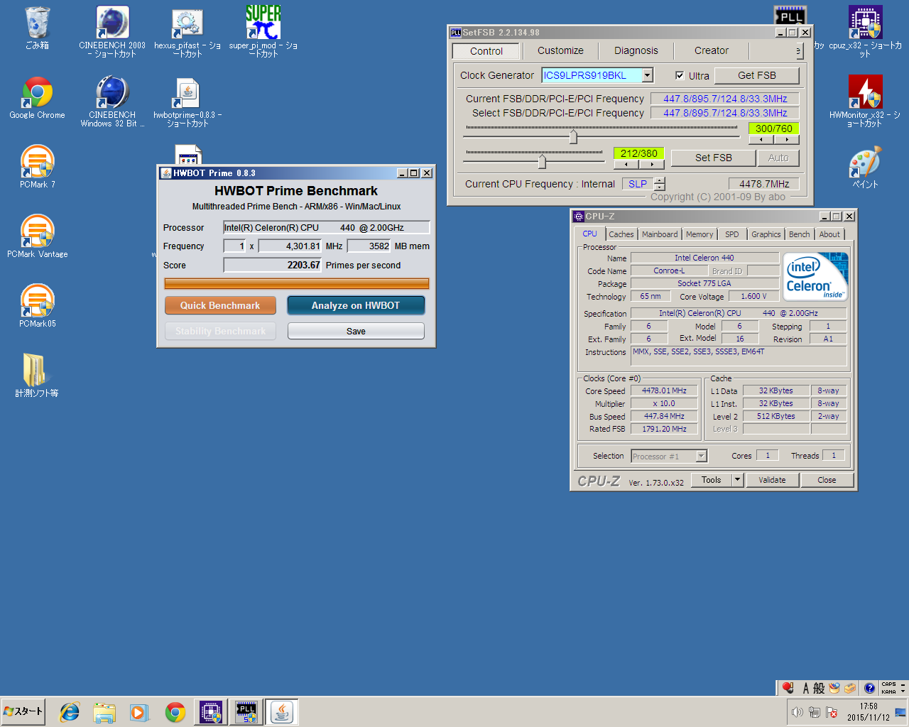
Task: Select the PCMark Vantage desktop icon
Action: 37,237
